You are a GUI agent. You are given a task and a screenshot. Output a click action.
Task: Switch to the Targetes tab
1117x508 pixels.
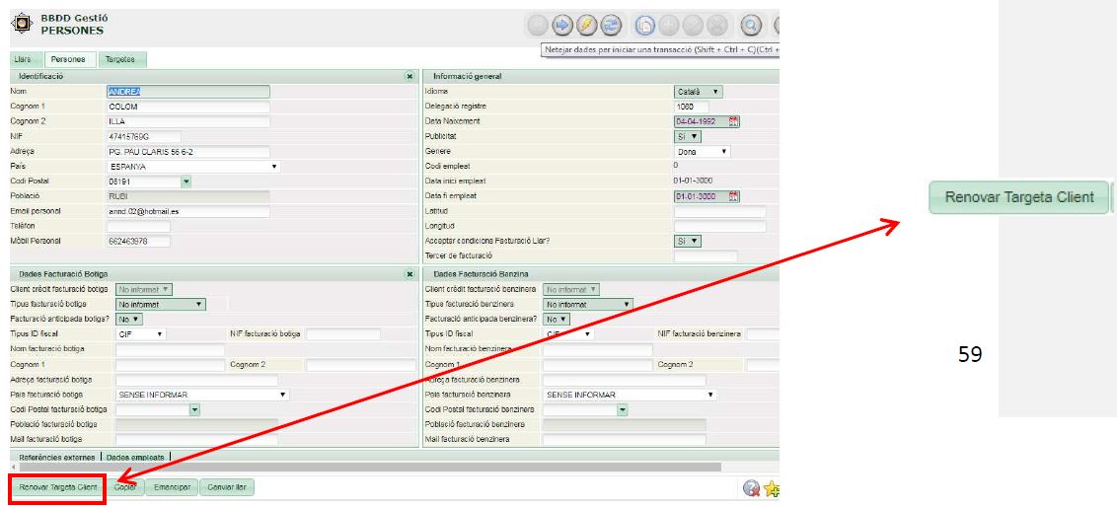[x=120, y=60]
